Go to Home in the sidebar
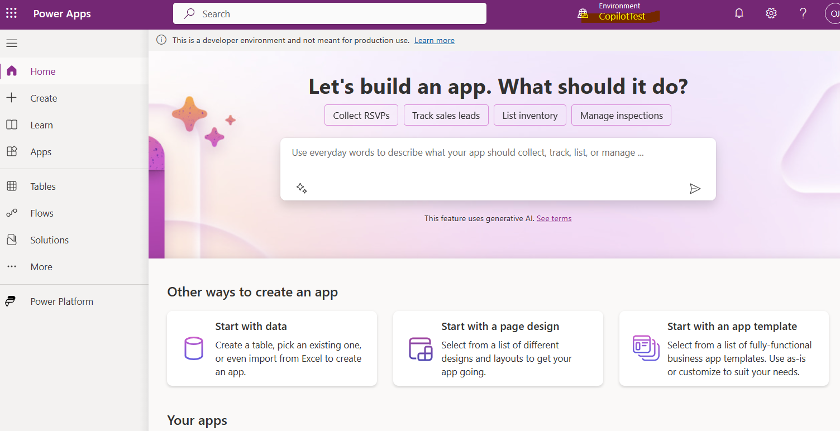This screenshot has height=431, width=840. click(x=74, y=71)
